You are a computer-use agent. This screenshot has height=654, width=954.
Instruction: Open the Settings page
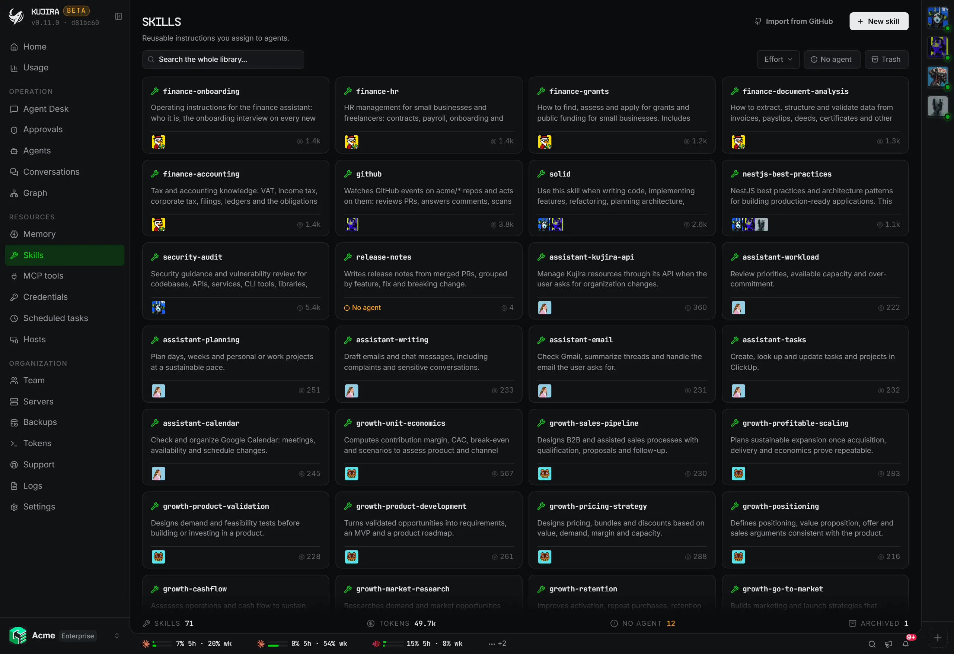[64, 507]
